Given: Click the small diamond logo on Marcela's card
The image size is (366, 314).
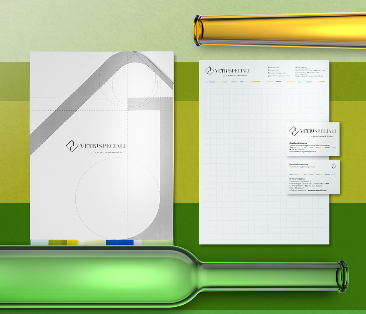Looking at the screenshot, I should point(333,166).
